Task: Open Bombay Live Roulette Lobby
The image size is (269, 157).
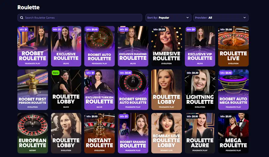Action: coord(166,133)
